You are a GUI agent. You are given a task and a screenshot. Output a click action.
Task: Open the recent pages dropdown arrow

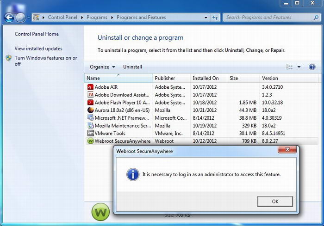pos(28,18)
